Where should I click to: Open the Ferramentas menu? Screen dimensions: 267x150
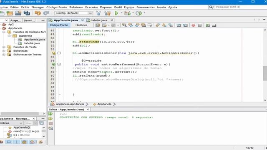(146, 7)
